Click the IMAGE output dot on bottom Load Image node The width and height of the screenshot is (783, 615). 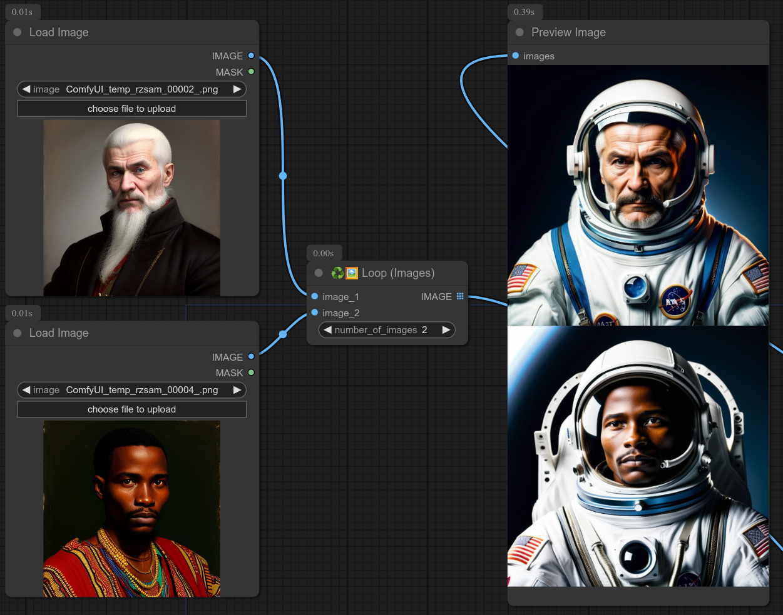pos(251,357)
